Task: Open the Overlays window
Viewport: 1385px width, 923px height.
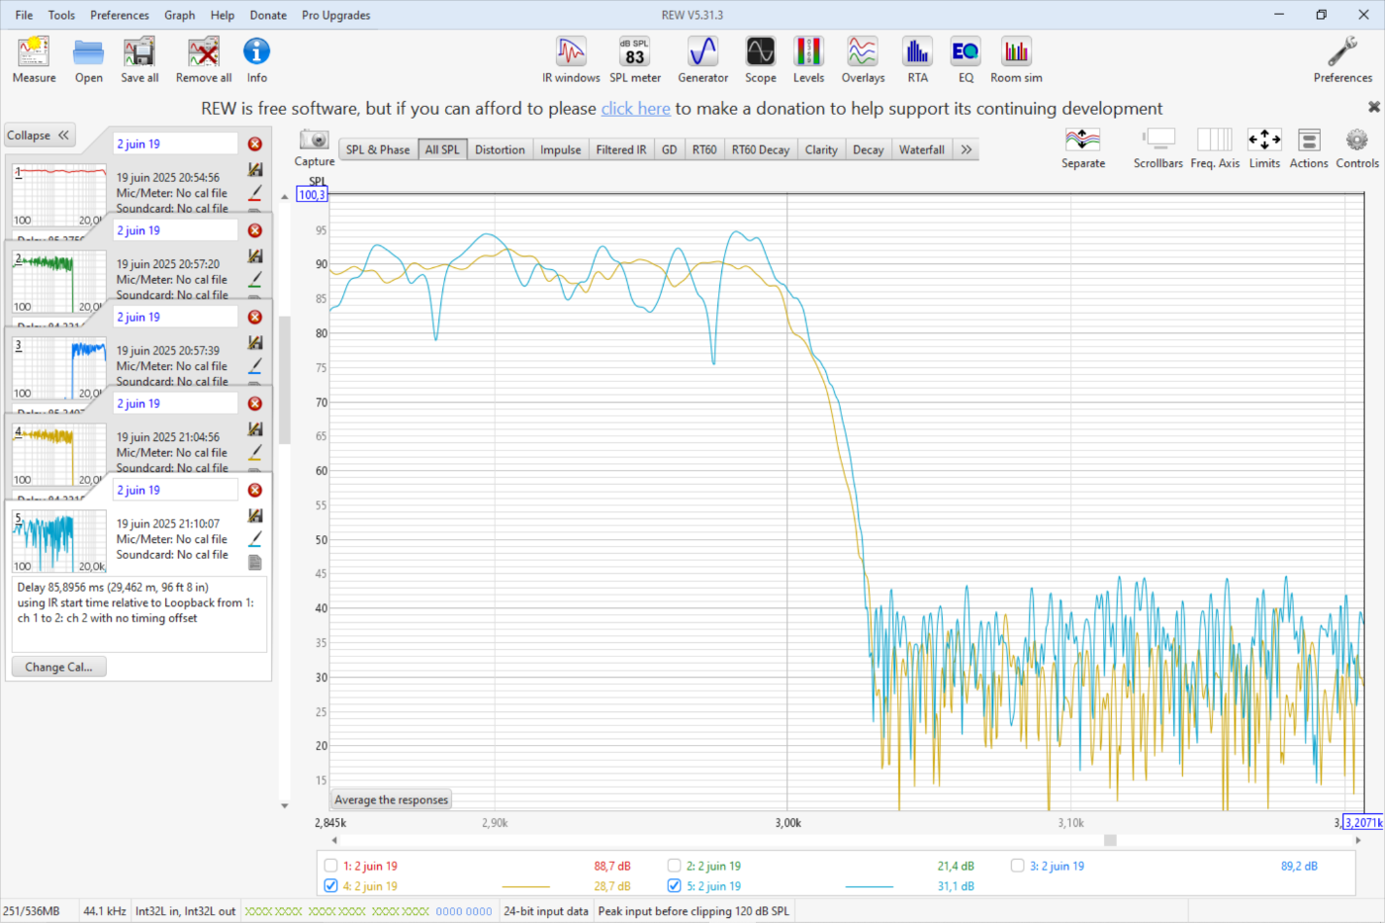Action: click(x=863, y=59)
